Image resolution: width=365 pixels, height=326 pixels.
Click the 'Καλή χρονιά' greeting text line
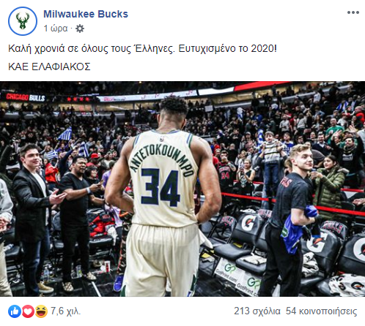(x=142, y=48)
